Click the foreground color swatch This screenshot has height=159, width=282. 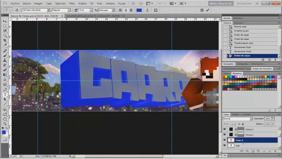click(x=4, y=132)
